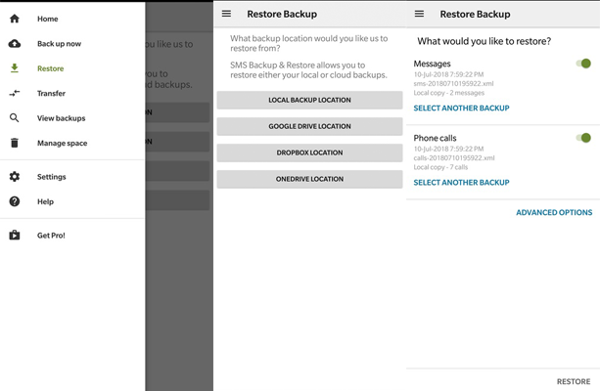Click the Help question mark icon
The width and height of the screenshot is (600, 391).
[x=15, y=201]
